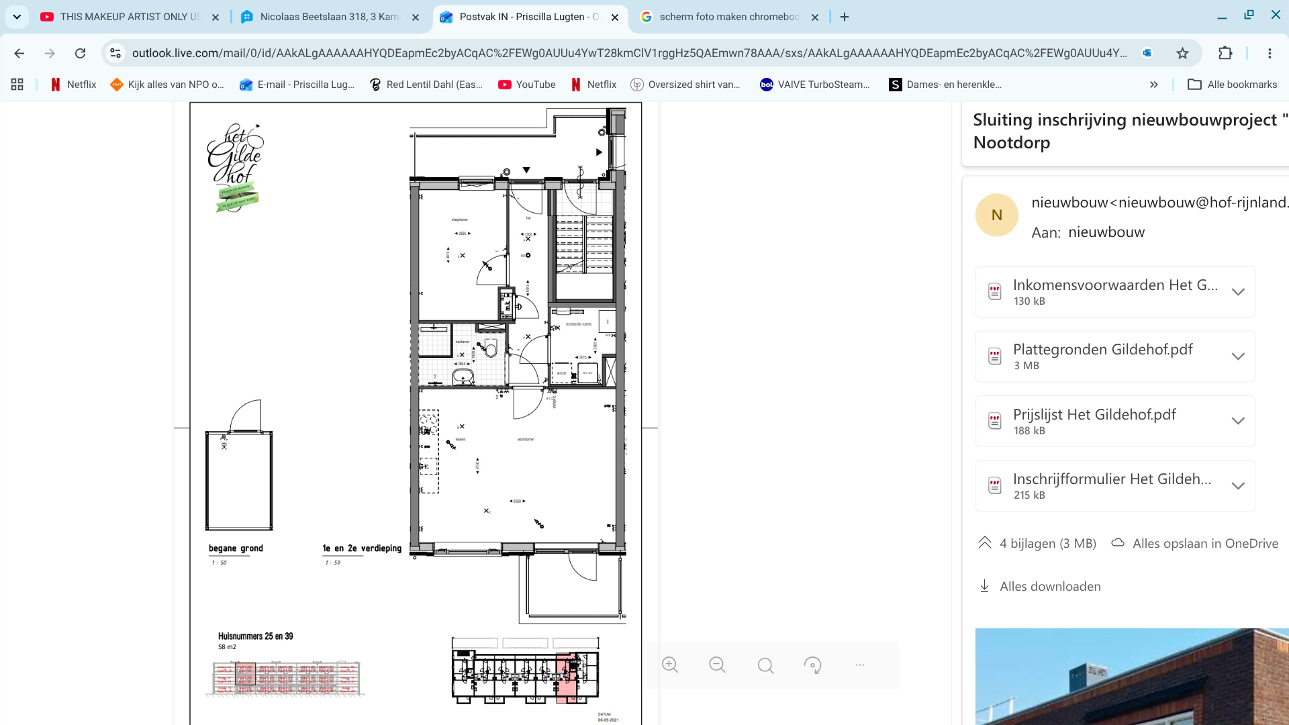Reload the Outlook page
Screen dimensions: 1289x725
(x=81, y=53)
